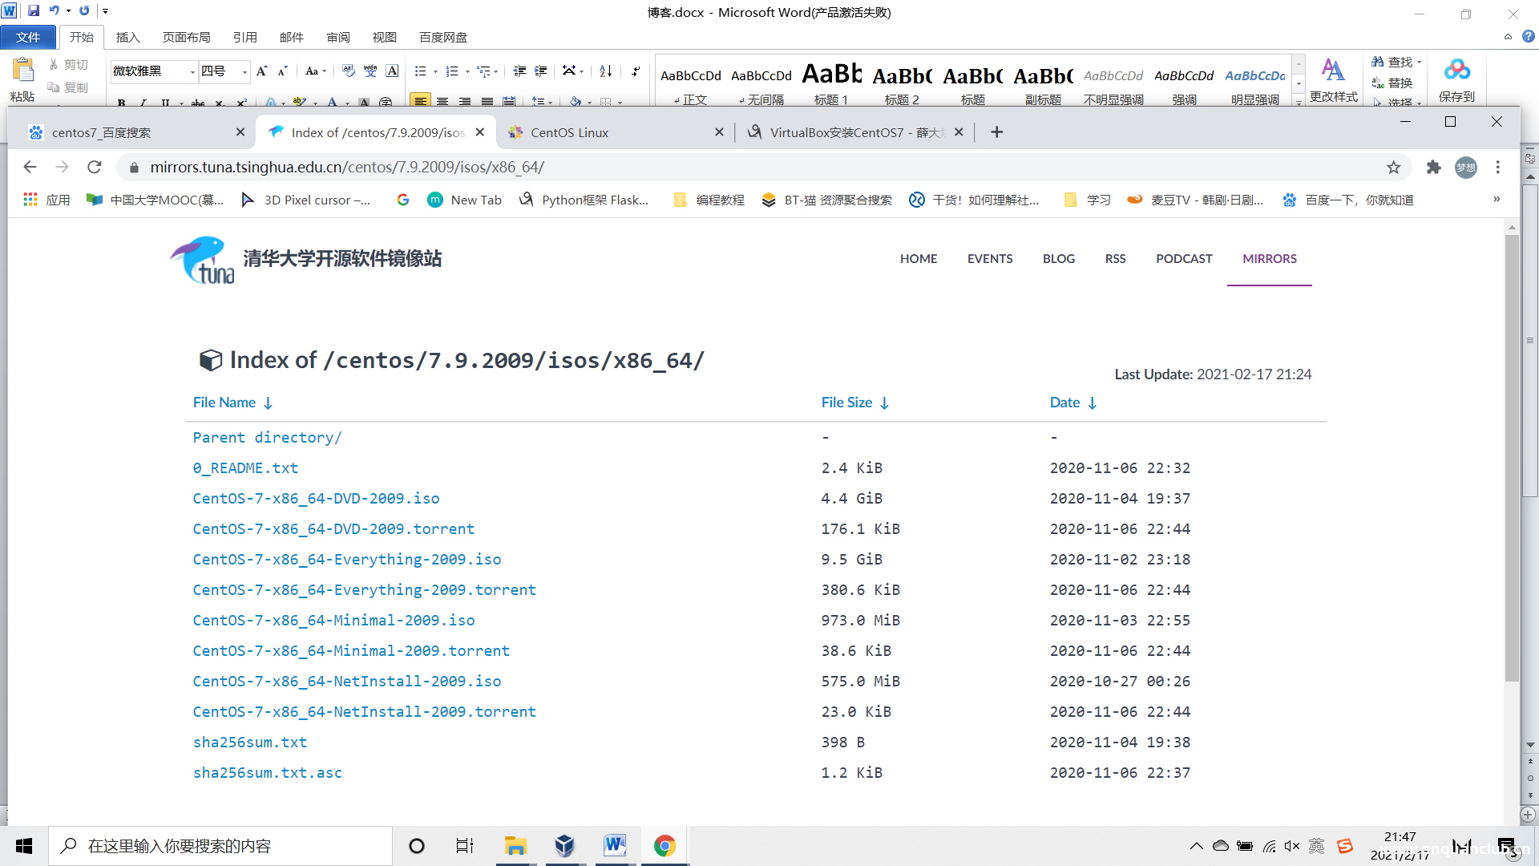Screen dimensions: 1539x866
Task: Download CentOS-7-x86_64-Minimal-2009.iso
Action: point(333,620)
